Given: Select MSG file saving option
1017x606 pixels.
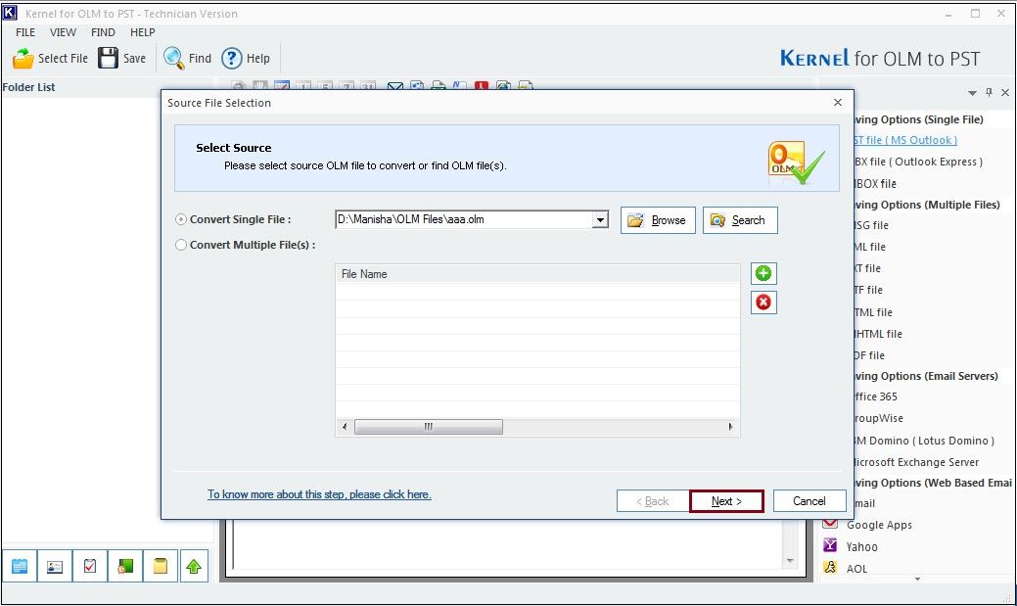Looking at the screenshot, I should click(872, 225).
